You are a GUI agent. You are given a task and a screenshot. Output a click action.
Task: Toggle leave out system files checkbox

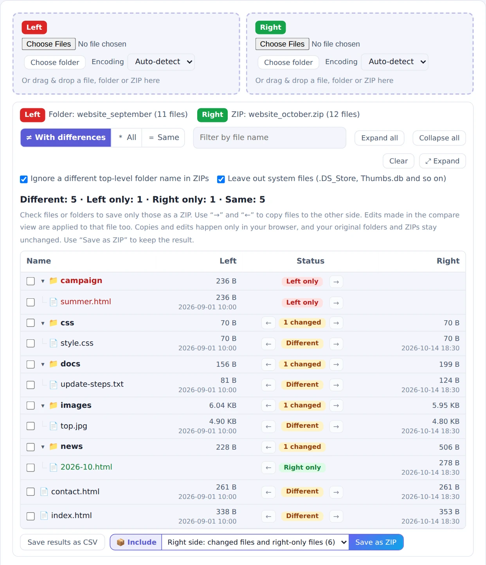click(221, 179)
